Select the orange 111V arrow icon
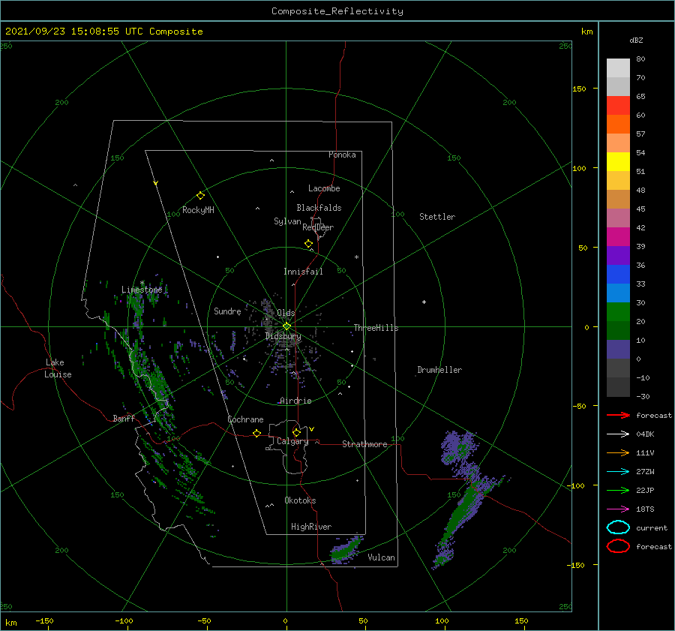This screenshot has height=631, width=675. click(618, 452)
